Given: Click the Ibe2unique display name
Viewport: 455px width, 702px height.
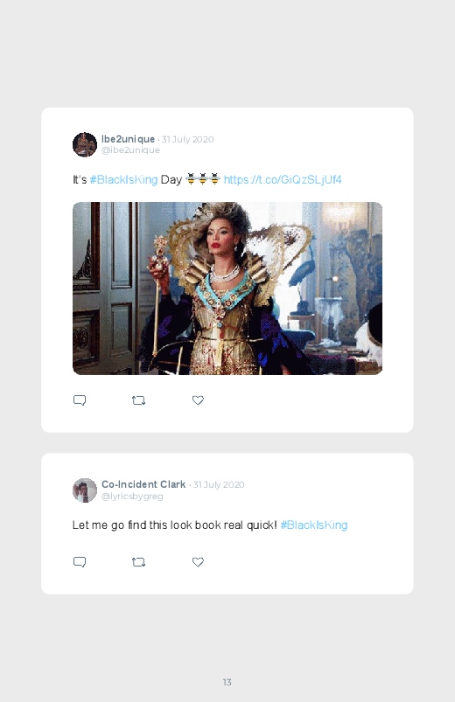Looking at the screenshot, I should click(129, 139).
